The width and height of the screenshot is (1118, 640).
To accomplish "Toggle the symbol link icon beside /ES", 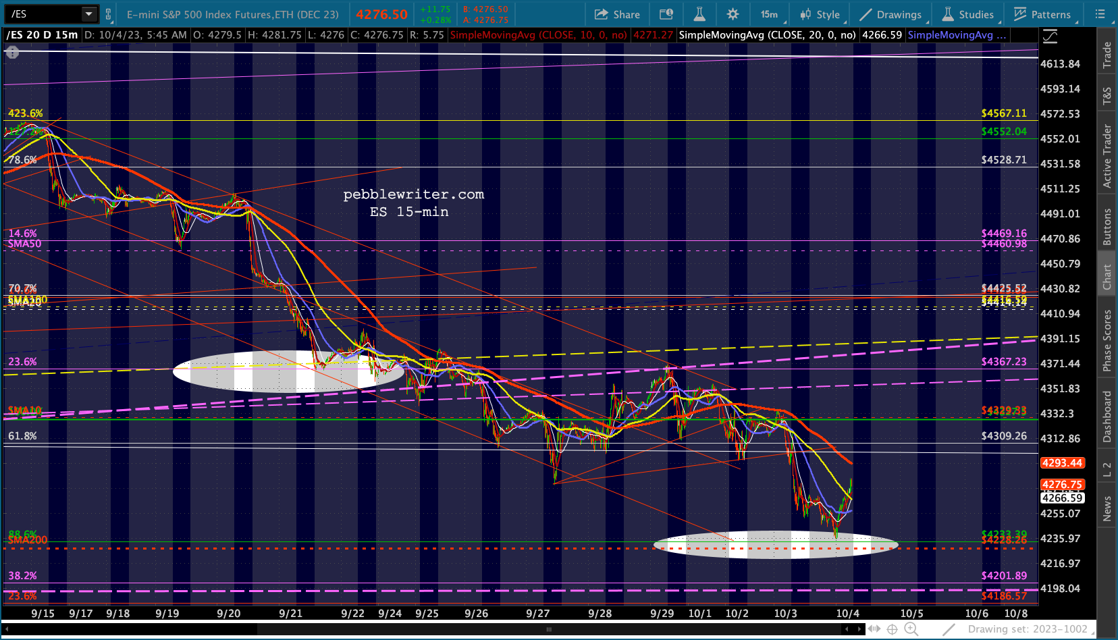I will click(108, 14).
